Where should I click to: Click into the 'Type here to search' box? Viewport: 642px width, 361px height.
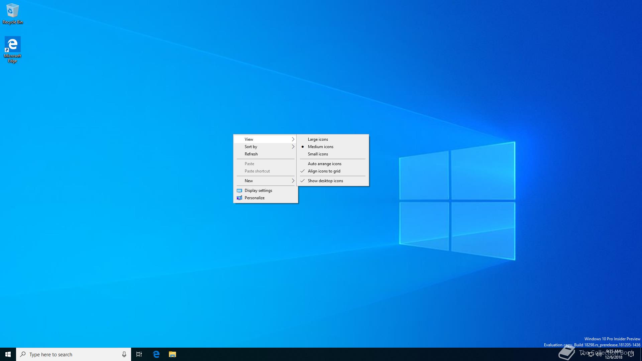coord(74,354)
